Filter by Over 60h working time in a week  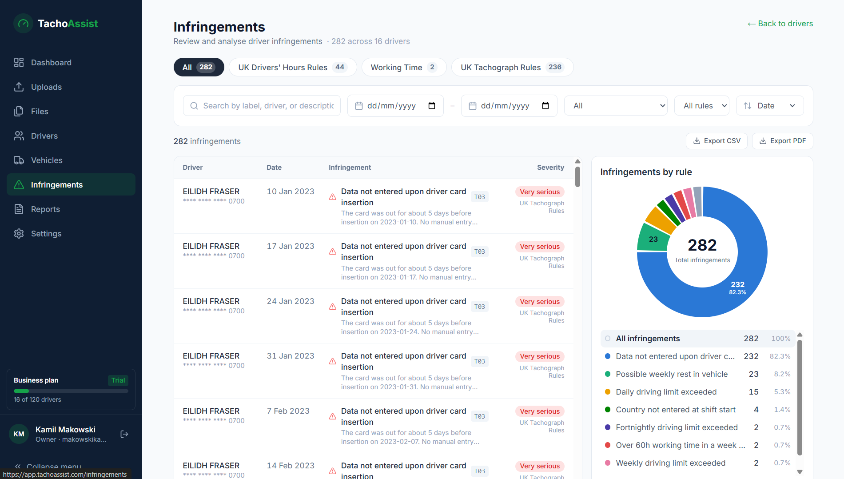[x=698, y=445]
